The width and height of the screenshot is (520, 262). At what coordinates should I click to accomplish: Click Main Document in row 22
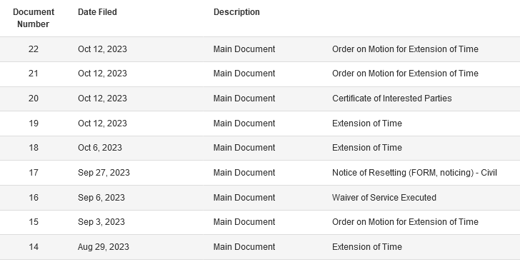(244, 49)
